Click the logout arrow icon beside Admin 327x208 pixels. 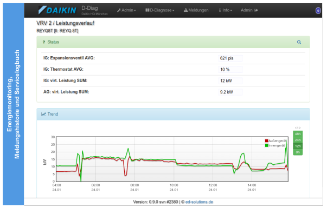256,10
